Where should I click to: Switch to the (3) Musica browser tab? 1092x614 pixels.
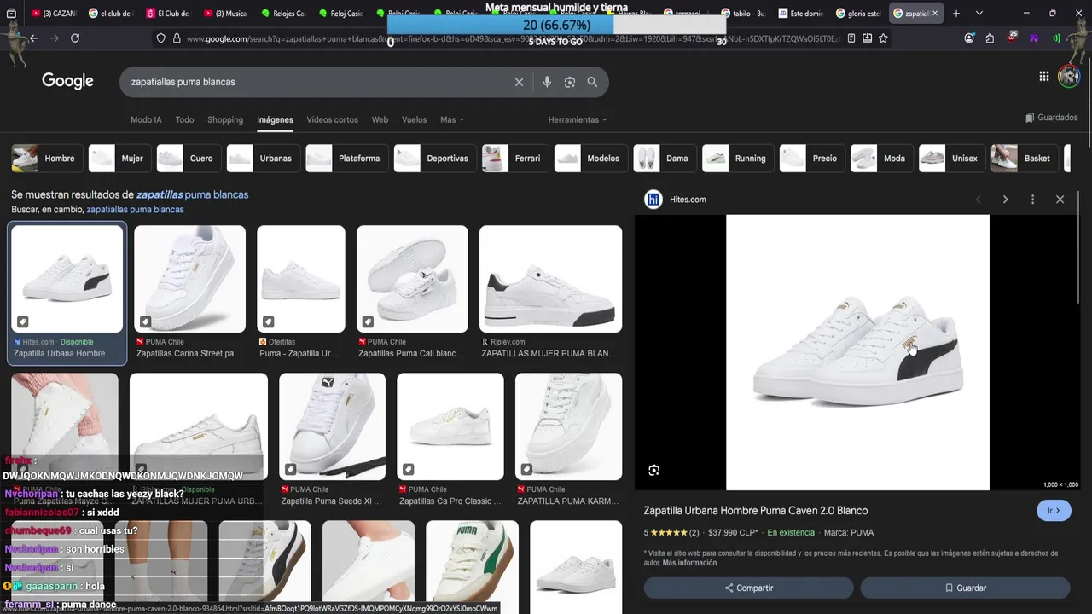coord(227,14)
